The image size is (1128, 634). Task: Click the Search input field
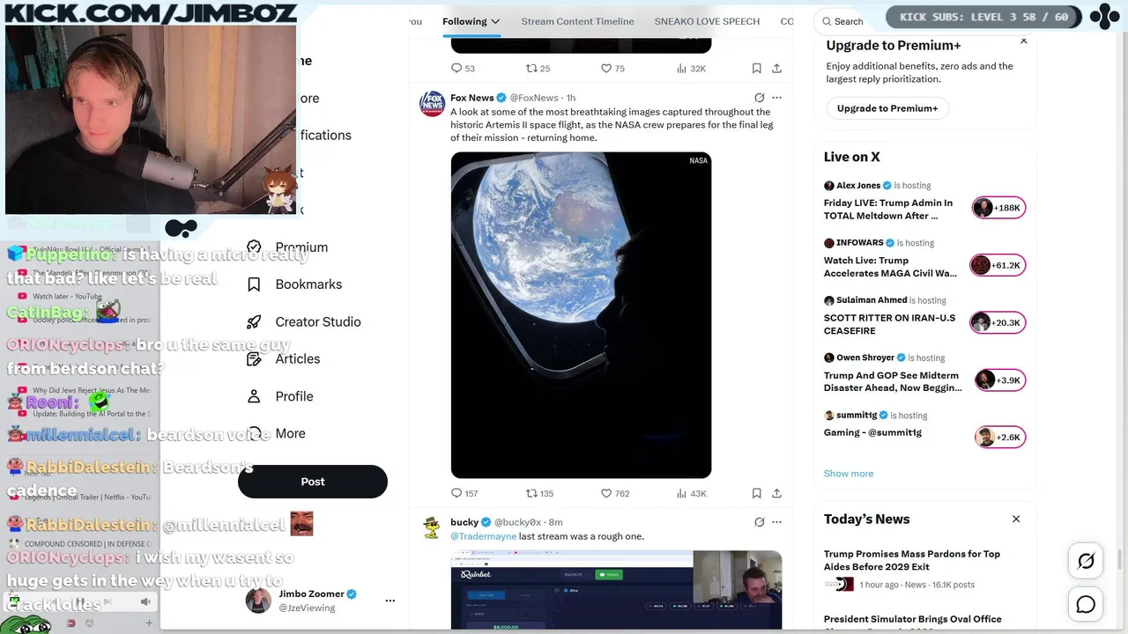tap(850, 21)
